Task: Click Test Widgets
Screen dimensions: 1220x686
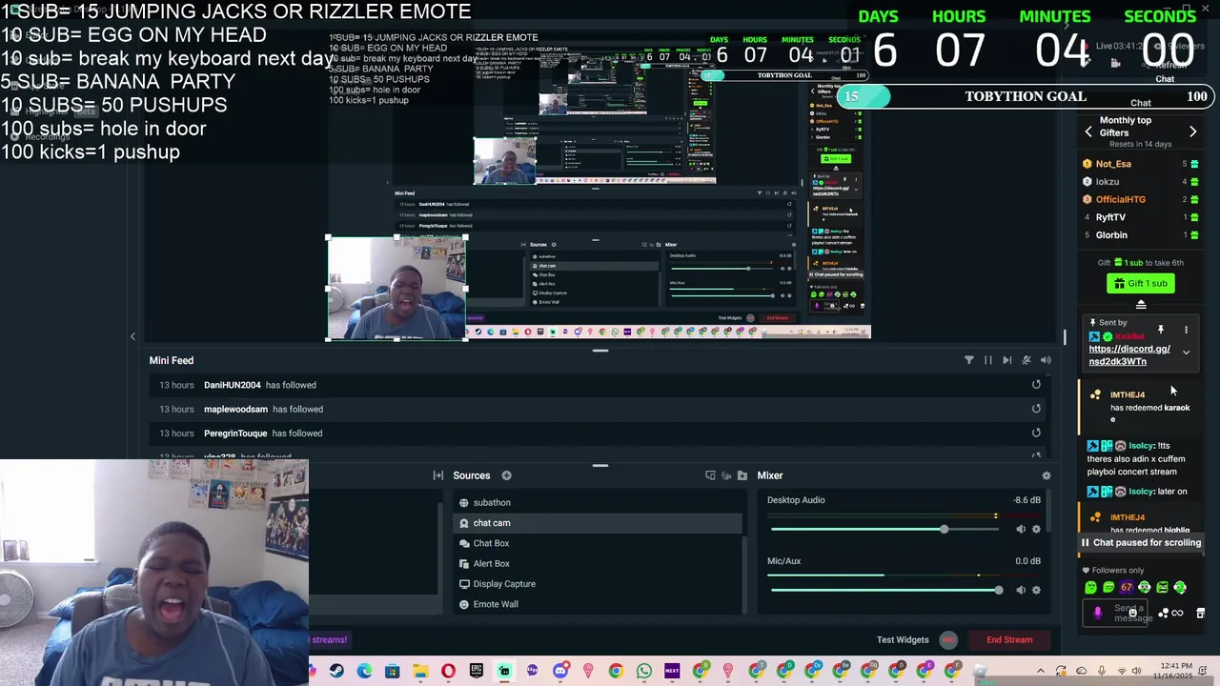Action: pyautogui.click(x=903, y=640)
